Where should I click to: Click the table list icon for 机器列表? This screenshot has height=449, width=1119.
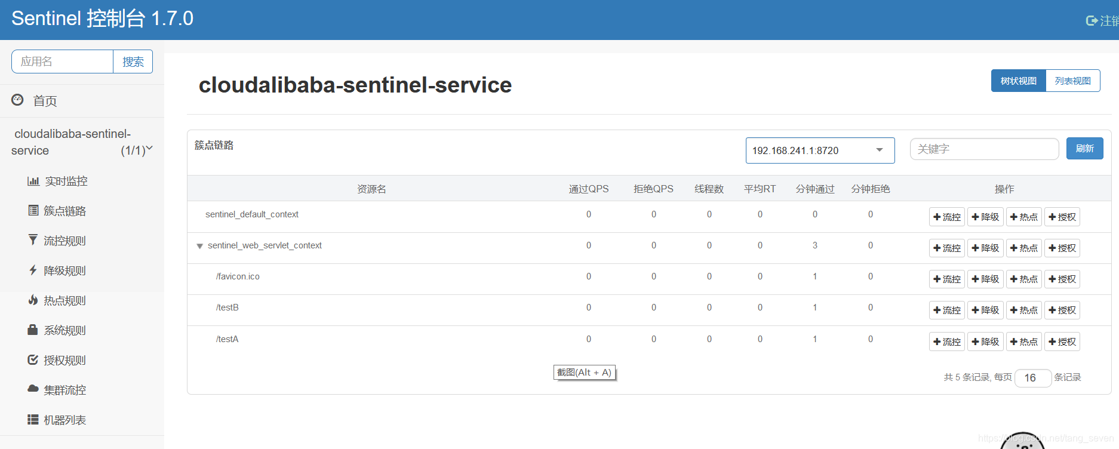33,420
